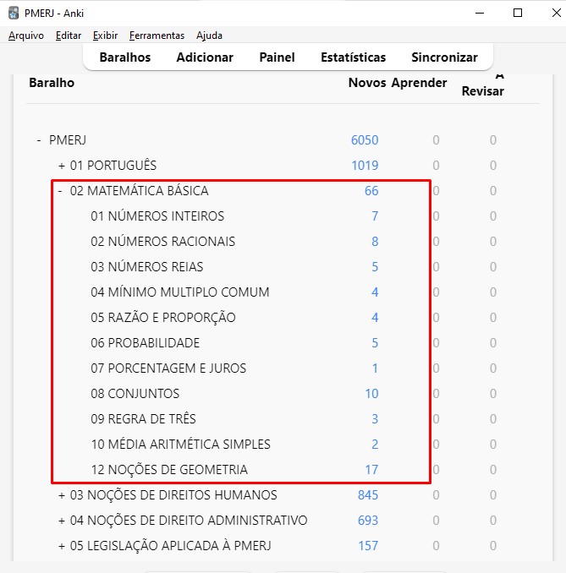This screenshot has width=566, height=573.
Task: Click the 157 new cards count
Action: click(368, 546)
